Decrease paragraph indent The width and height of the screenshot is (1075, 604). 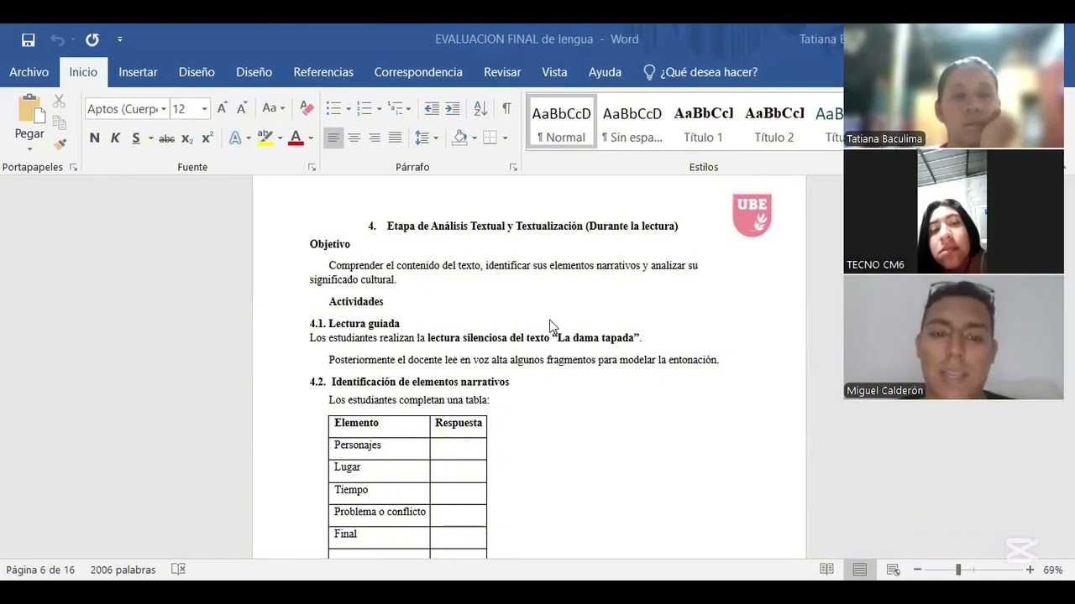pyautogui.click(x=432, y=108)
